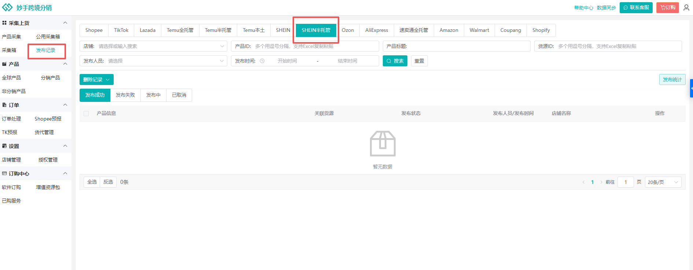This screenshot has width=693, height=270.
Task: Click the 订购 subscribe button
Action: tap(668, 7)
